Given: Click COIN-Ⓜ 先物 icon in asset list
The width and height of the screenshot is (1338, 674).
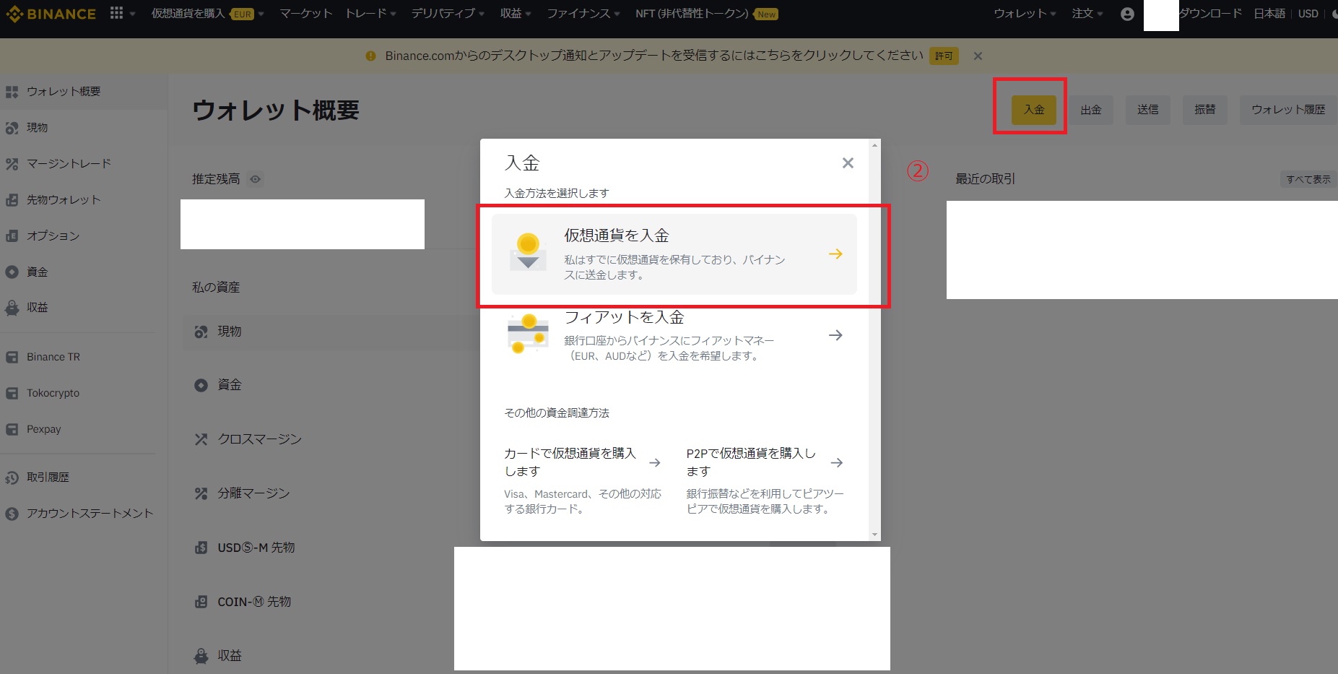Looking at the screenshot, I should coord(201,602).
